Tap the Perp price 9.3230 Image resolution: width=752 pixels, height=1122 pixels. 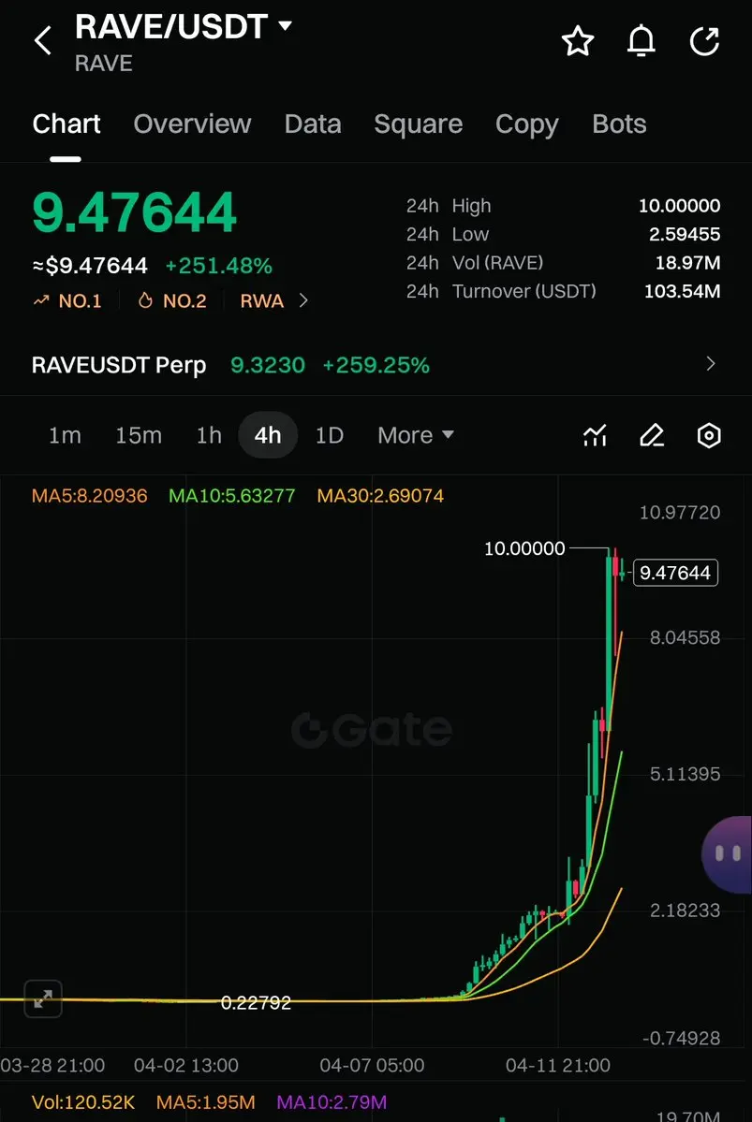pos(268,365)
